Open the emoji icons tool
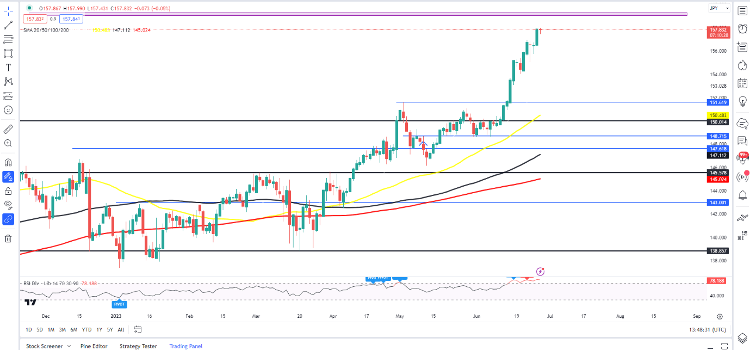The width and height of the screenshot is (750, 350). (8, 110)
